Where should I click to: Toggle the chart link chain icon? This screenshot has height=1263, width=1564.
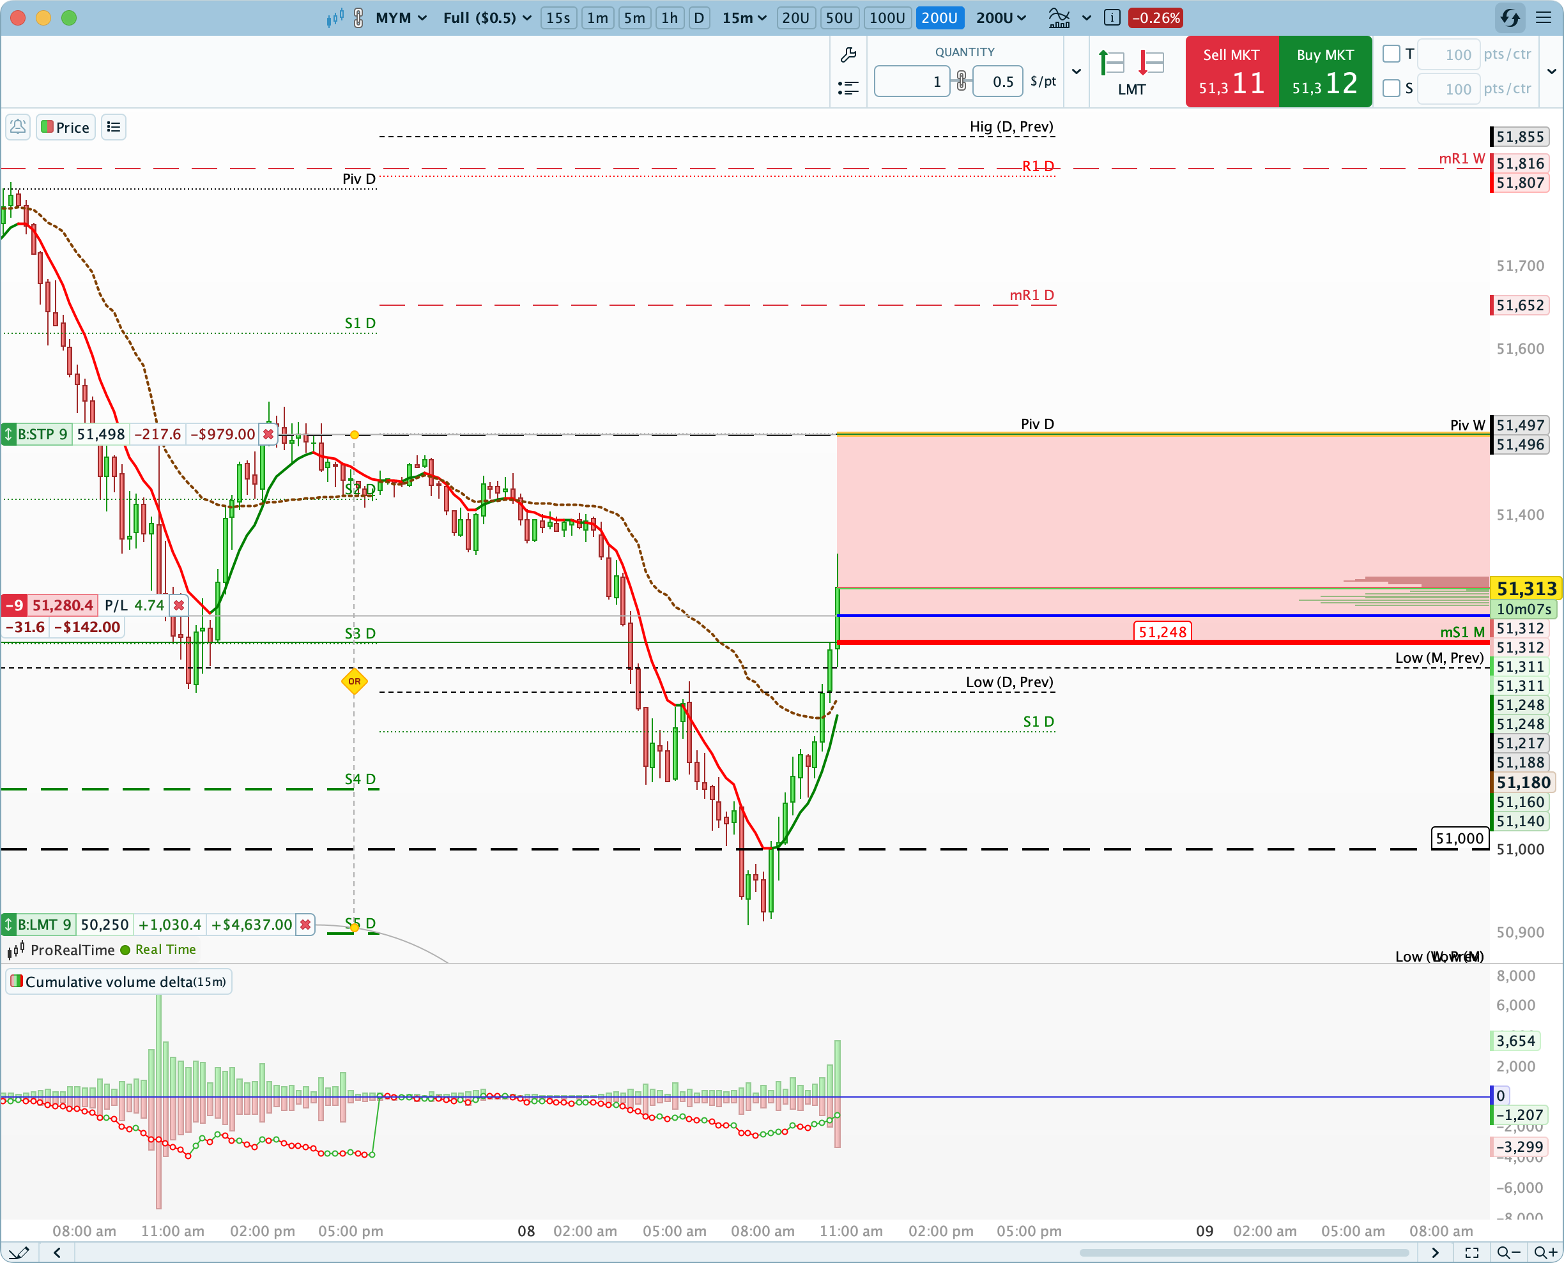(x=359, y=18)
